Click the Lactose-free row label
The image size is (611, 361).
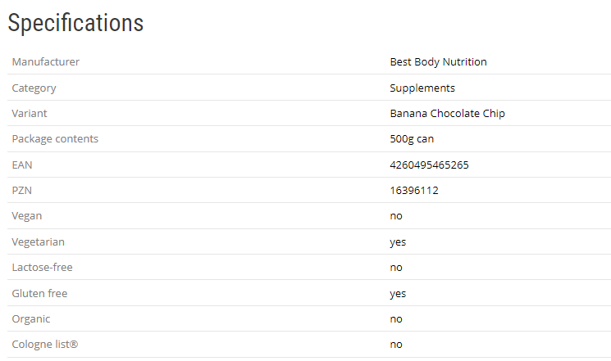pos(43,267)
